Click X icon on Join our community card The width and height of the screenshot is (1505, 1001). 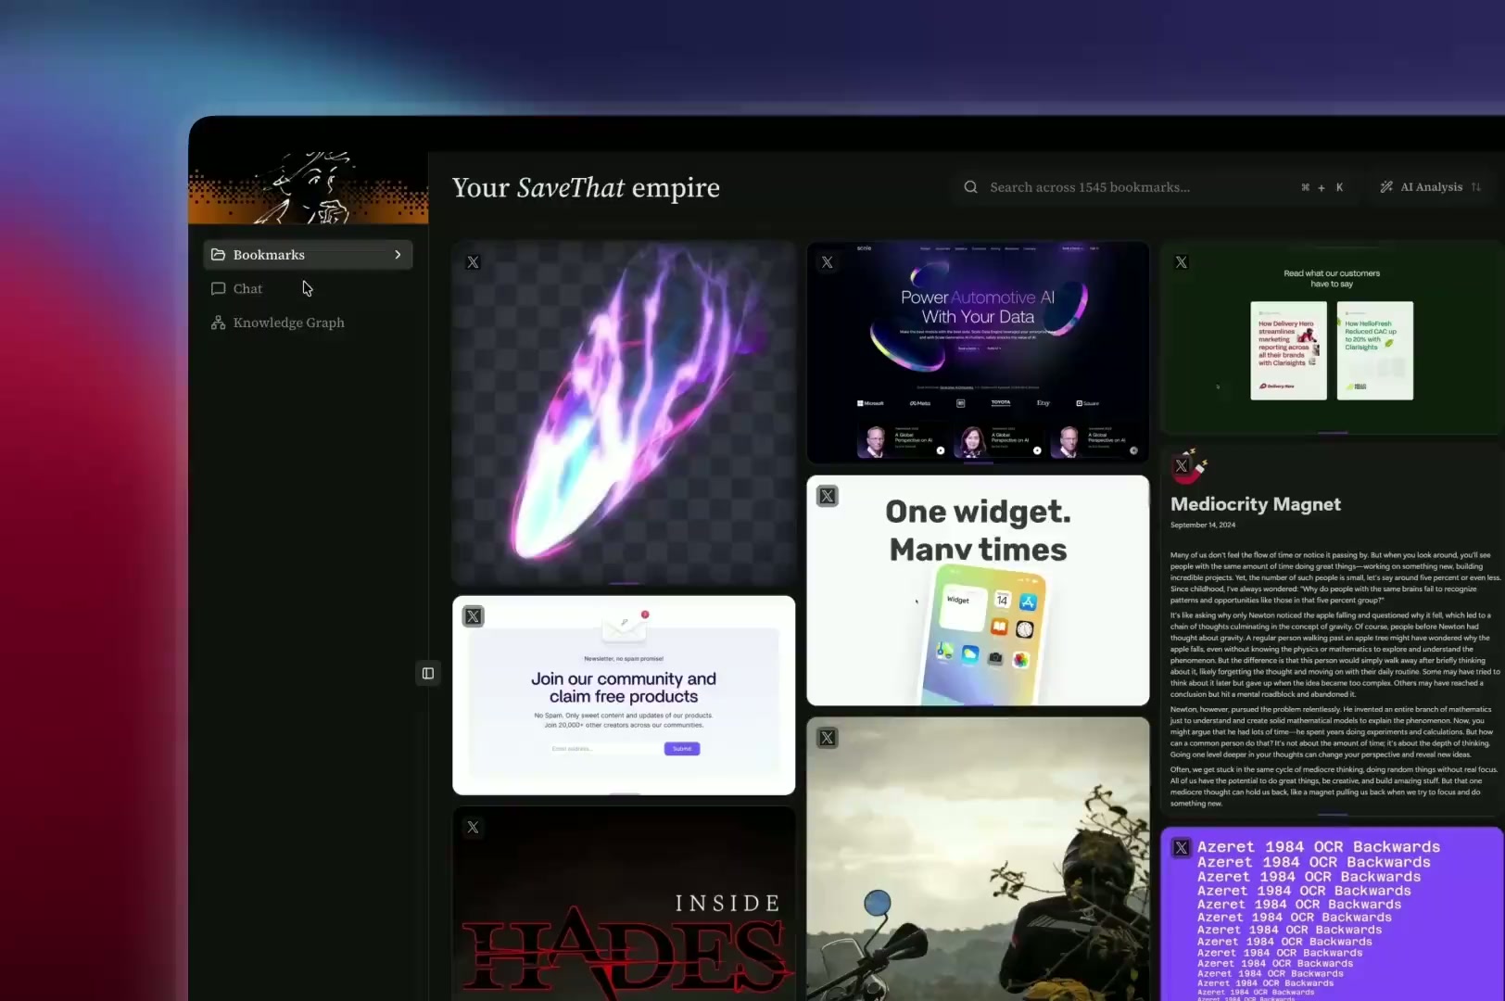474,616
